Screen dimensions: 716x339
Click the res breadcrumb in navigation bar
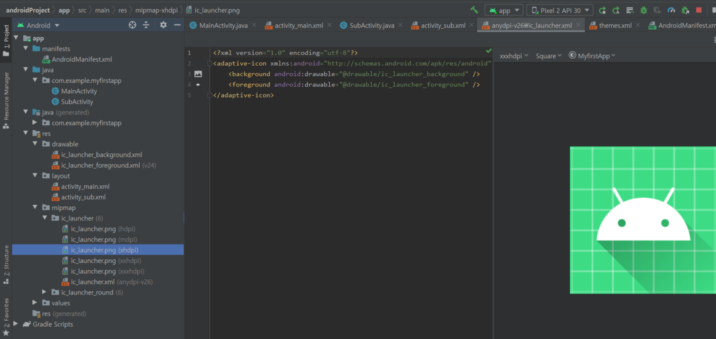pyautogui.click(x=123, y=10)
